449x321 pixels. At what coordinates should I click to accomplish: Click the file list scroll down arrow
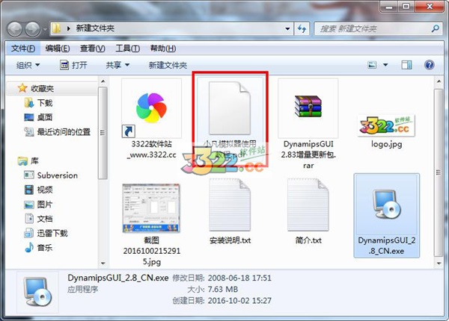click(439, 264)
